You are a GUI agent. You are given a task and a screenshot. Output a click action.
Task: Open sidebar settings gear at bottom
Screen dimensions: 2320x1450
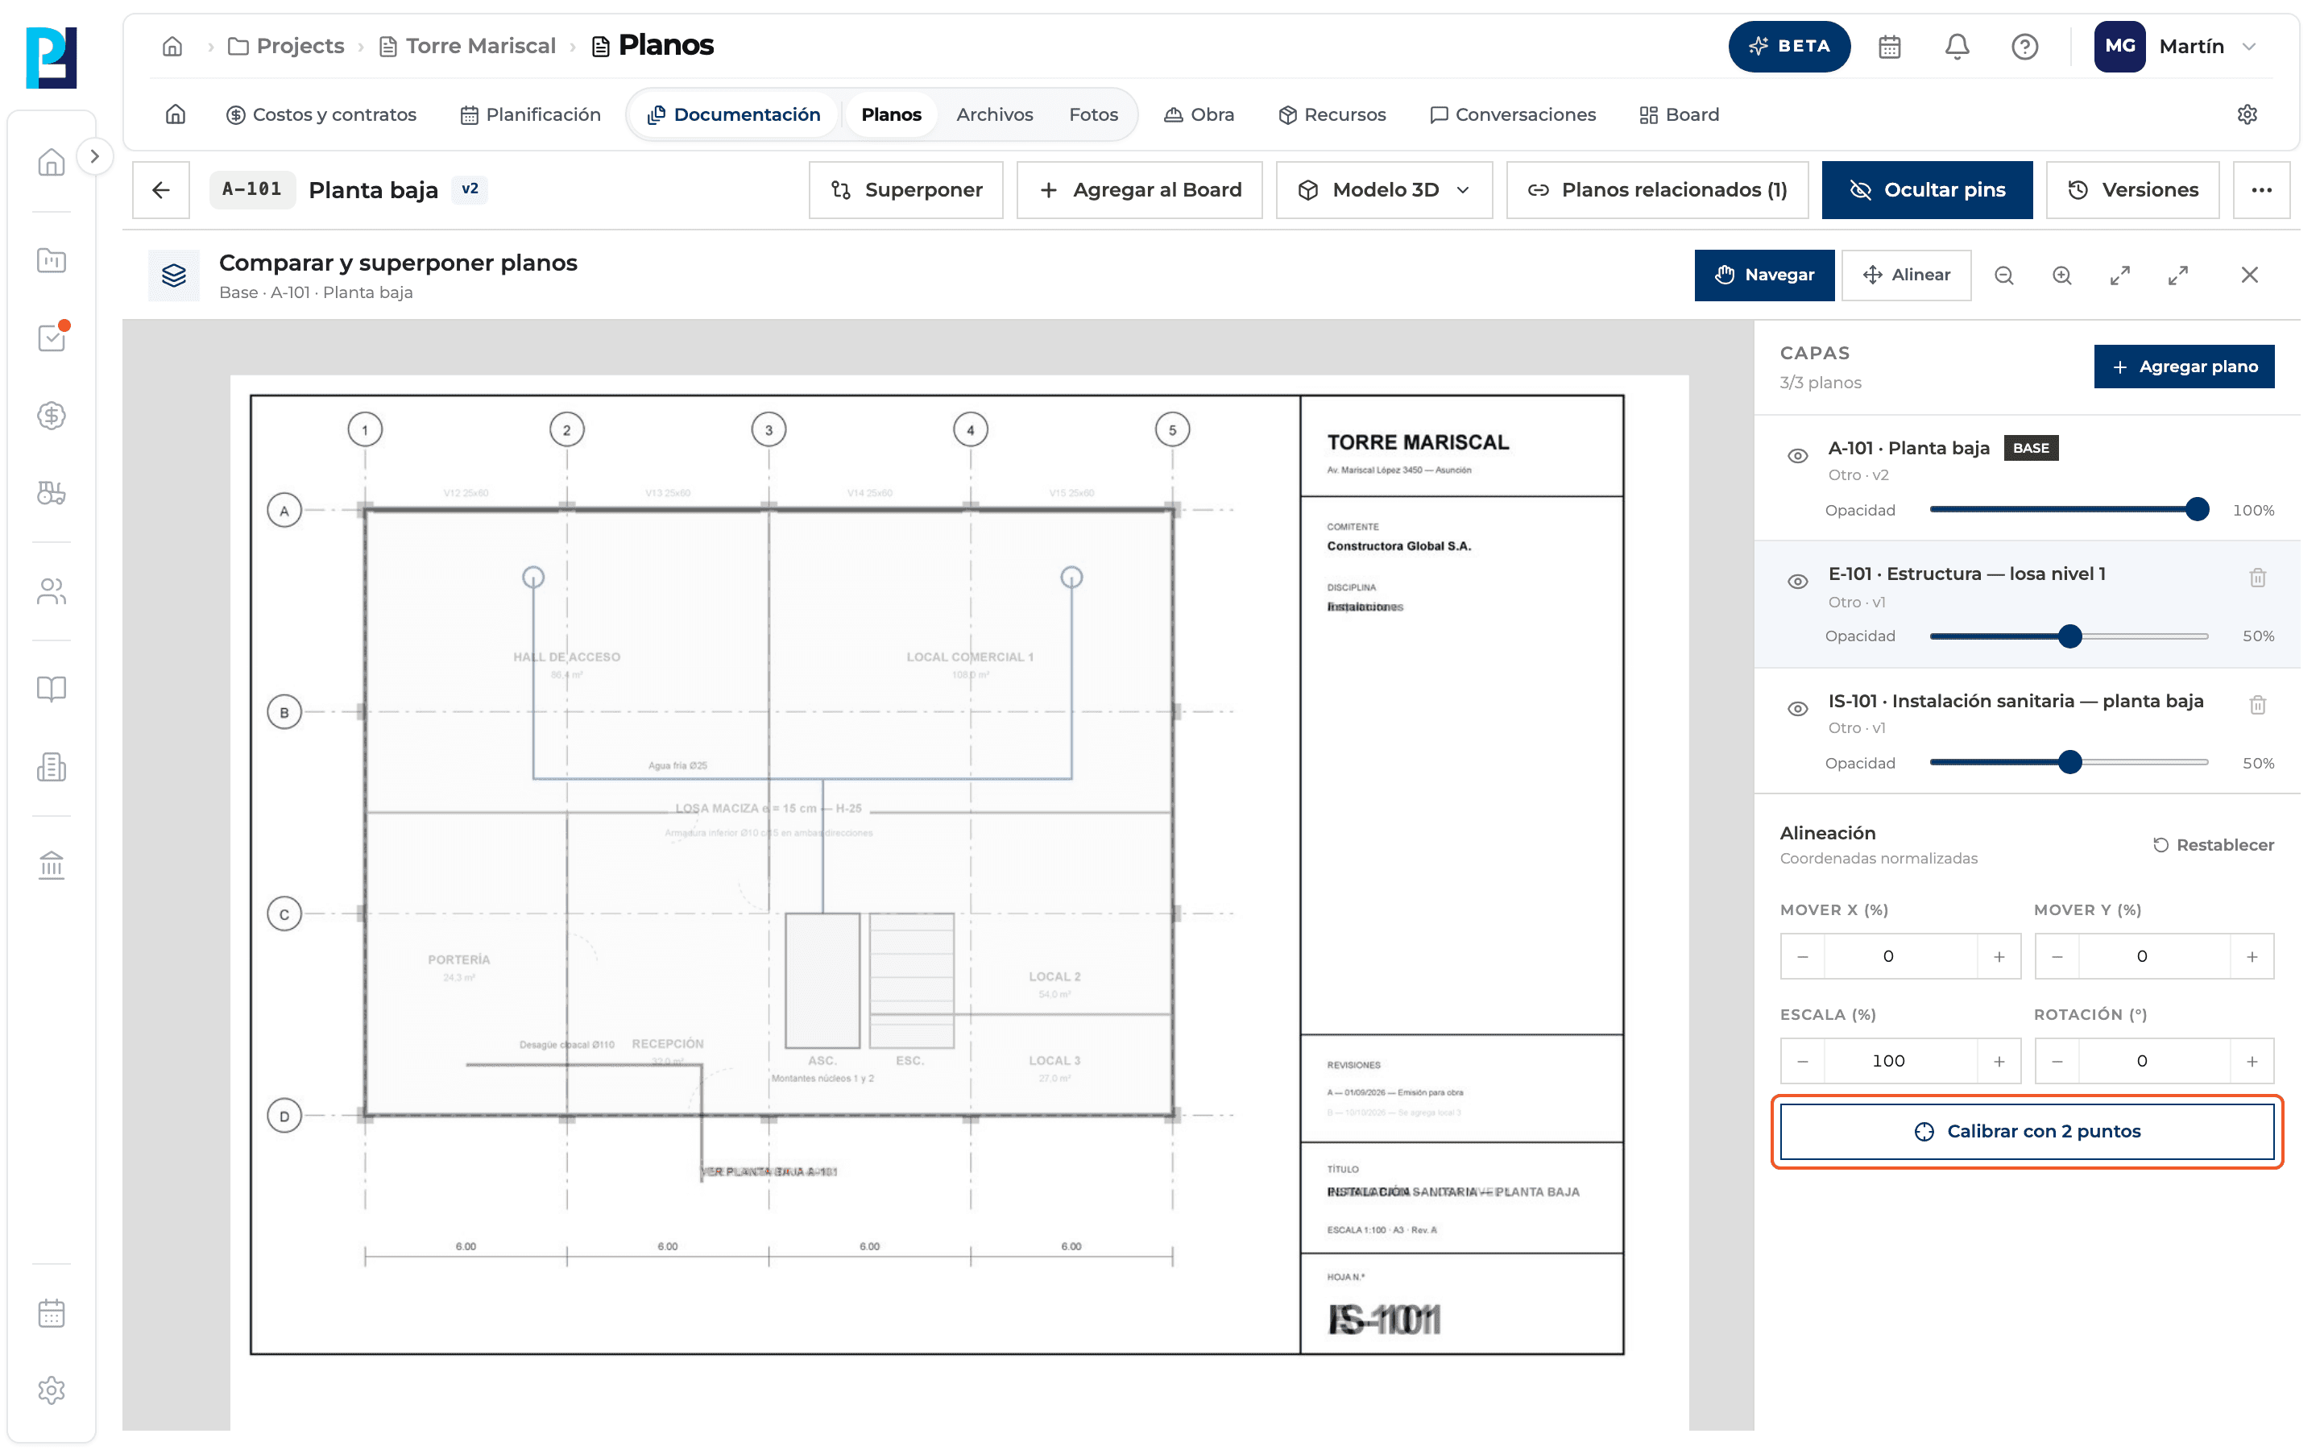52,1390
